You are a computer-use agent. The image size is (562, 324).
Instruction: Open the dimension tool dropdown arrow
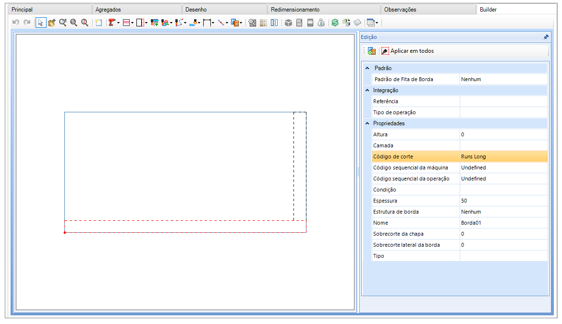click(x=213, y=23)
